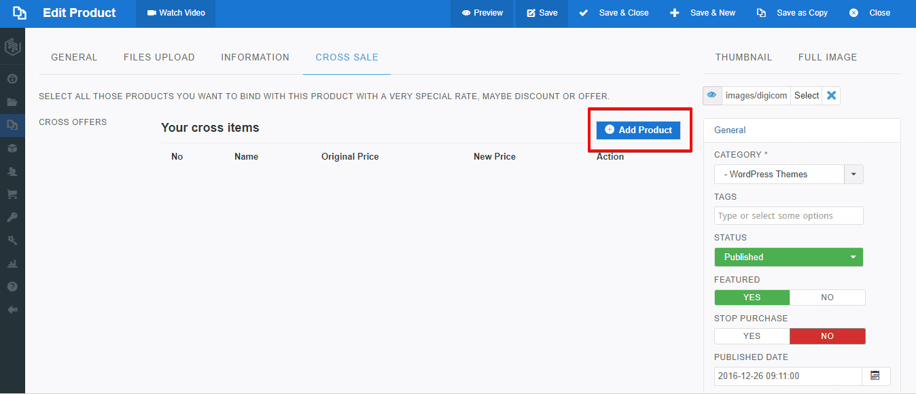Expand the Category WordPress Themes dropdown

(x=853, y=175)
